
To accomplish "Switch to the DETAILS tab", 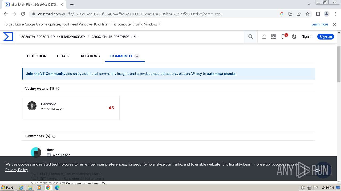I will (64, 56).
